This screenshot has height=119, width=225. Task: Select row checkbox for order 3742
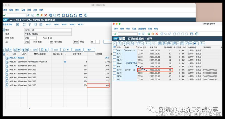click(114, 51)
